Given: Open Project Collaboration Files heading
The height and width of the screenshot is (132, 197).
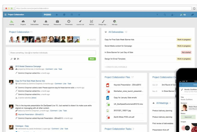Looking at the screenshot, I should [117, 77].
